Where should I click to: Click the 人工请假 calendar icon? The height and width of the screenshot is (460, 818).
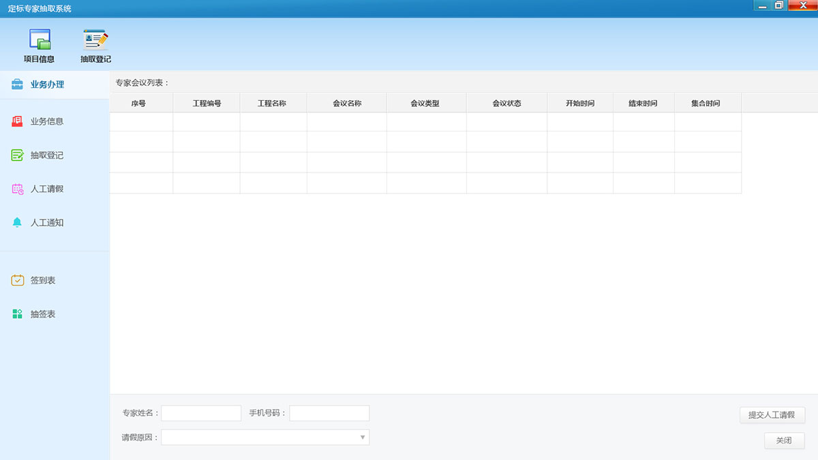tap(17, 189)
